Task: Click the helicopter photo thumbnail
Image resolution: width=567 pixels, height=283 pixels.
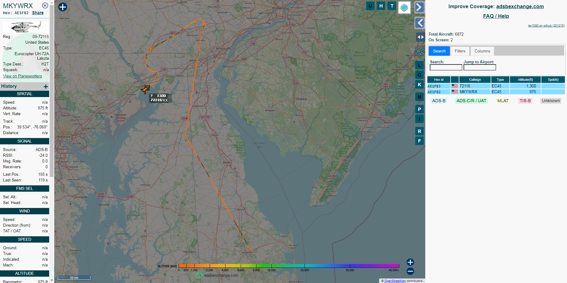Action: tap(26, 27)
